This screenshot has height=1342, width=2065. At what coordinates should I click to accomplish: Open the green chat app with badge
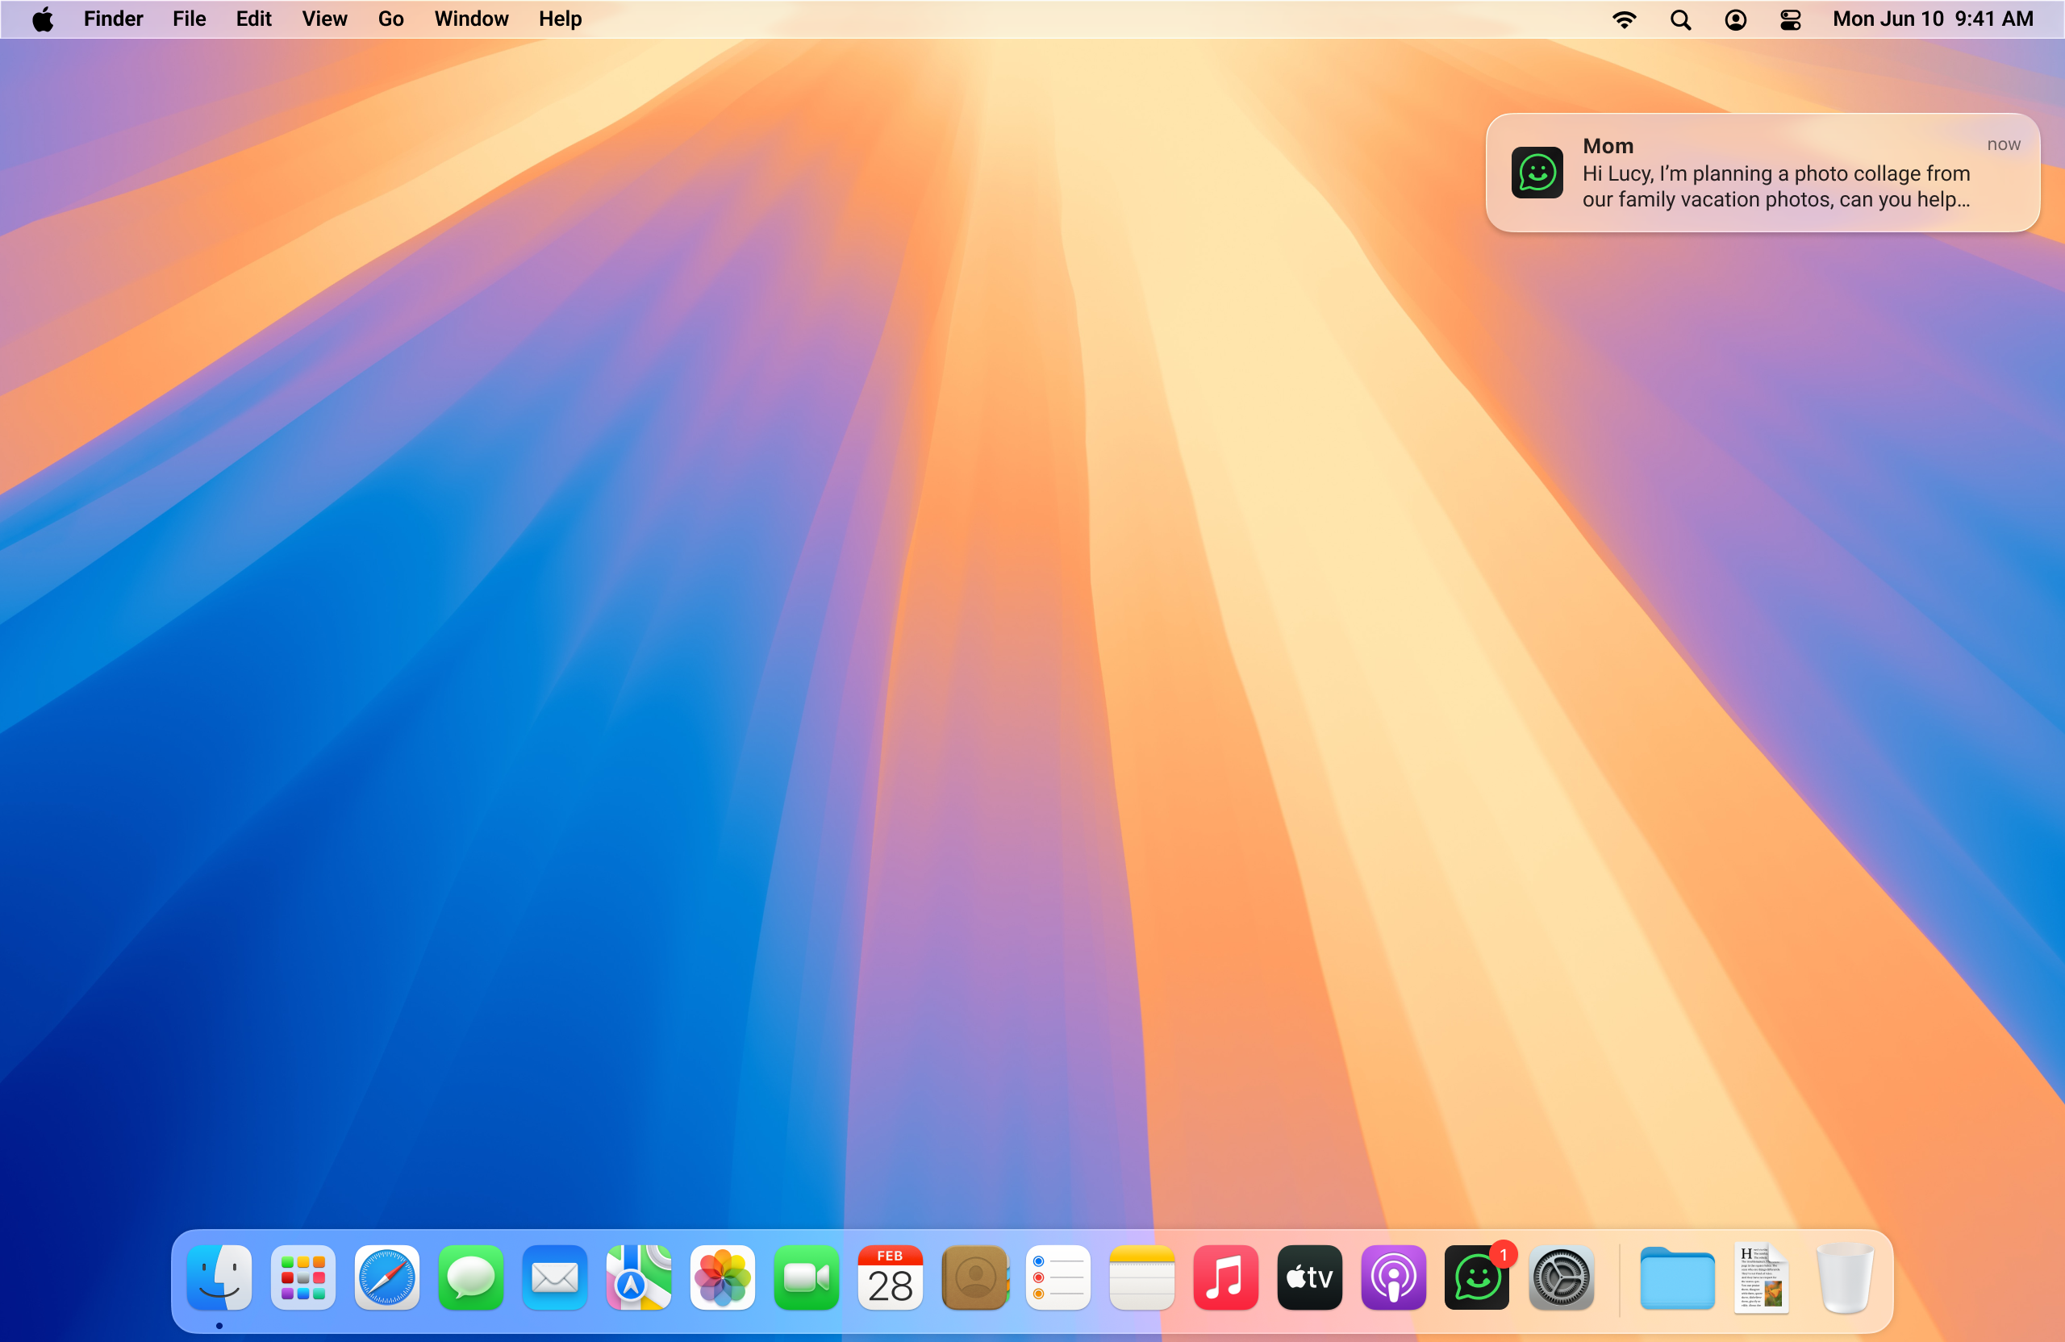(x=1477, y=1277)
